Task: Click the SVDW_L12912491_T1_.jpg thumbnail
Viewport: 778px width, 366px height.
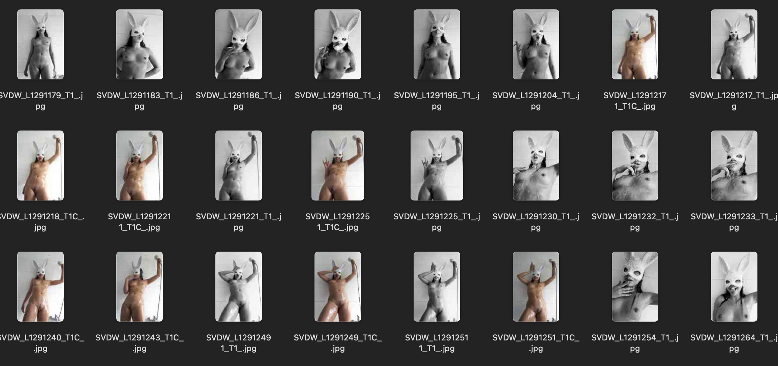Action: coord(239,287)
